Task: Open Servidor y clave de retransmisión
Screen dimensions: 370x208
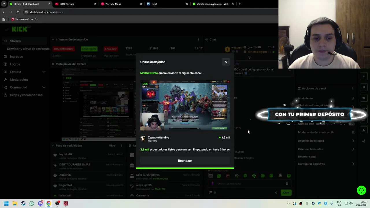Action: click(x=28, y=49)
